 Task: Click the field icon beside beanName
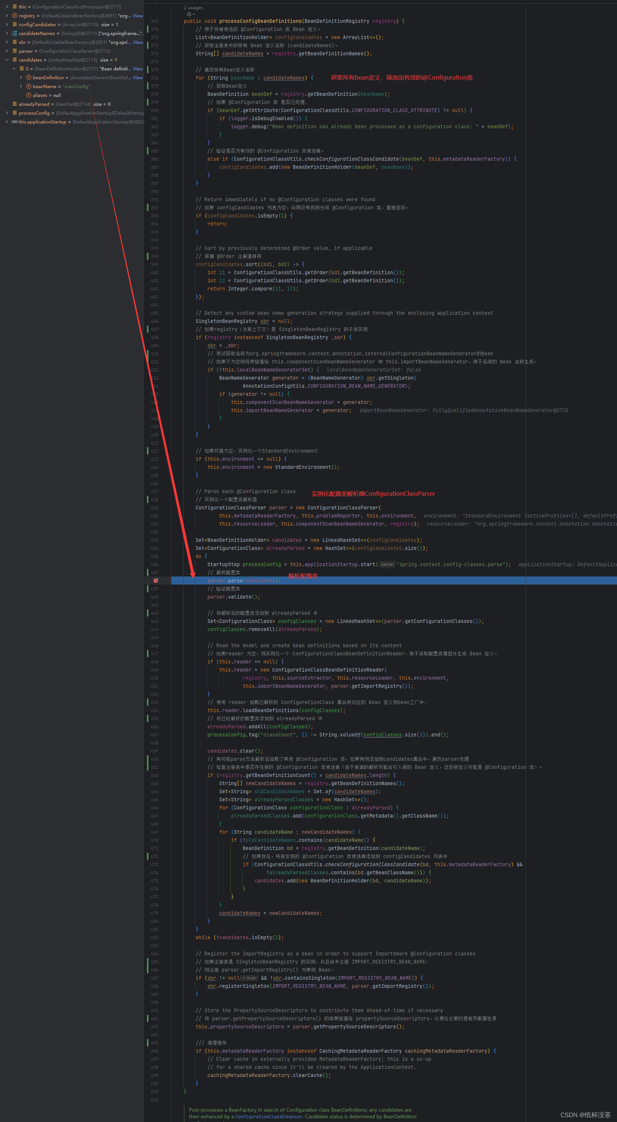pos(29,86)
